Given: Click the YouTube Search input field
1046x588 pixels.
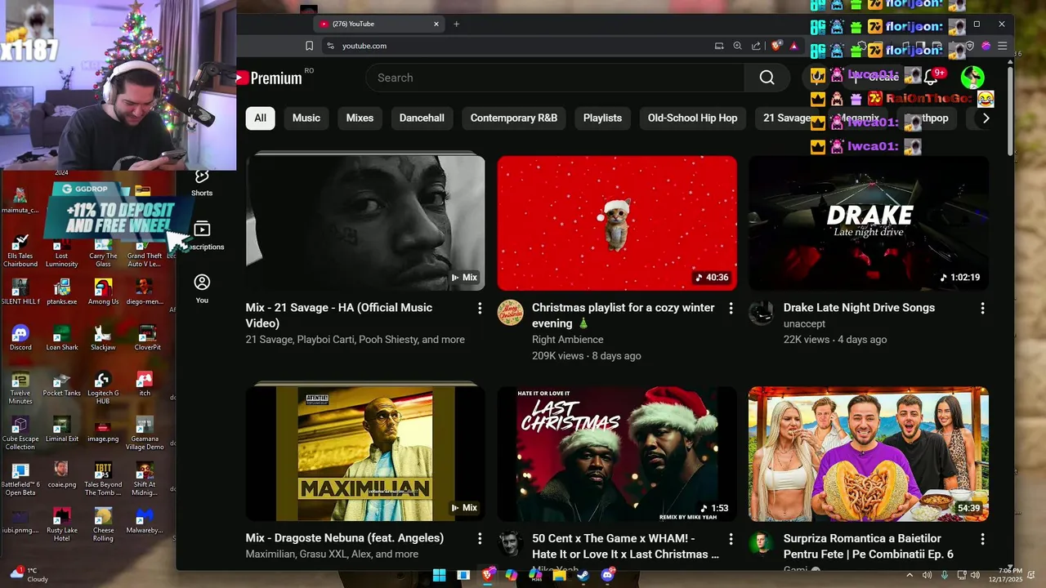Looking at the screenshot, I should [x=555, y=78].
